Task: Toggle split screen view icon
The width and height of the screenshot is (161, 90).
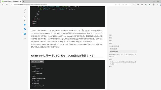Action: click(134, 4)
